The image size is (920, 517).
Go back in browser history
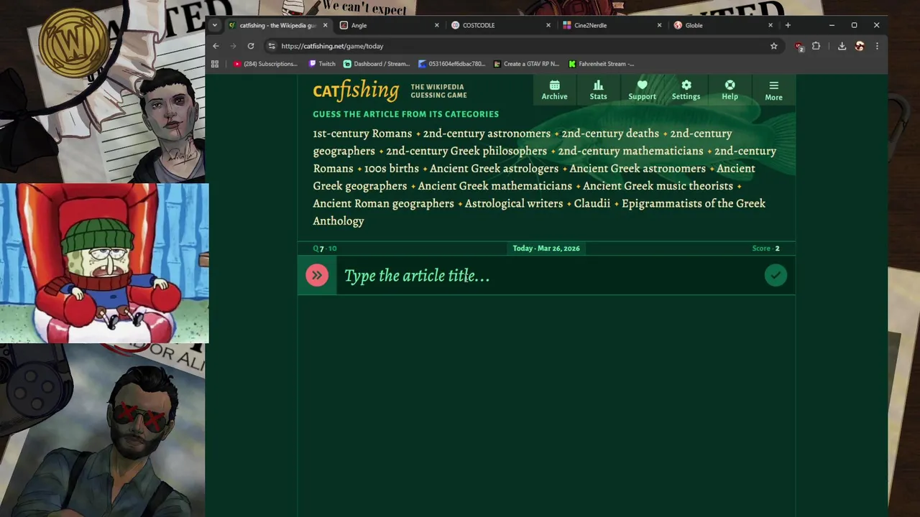pyautogui.click(x=216, y=46)
